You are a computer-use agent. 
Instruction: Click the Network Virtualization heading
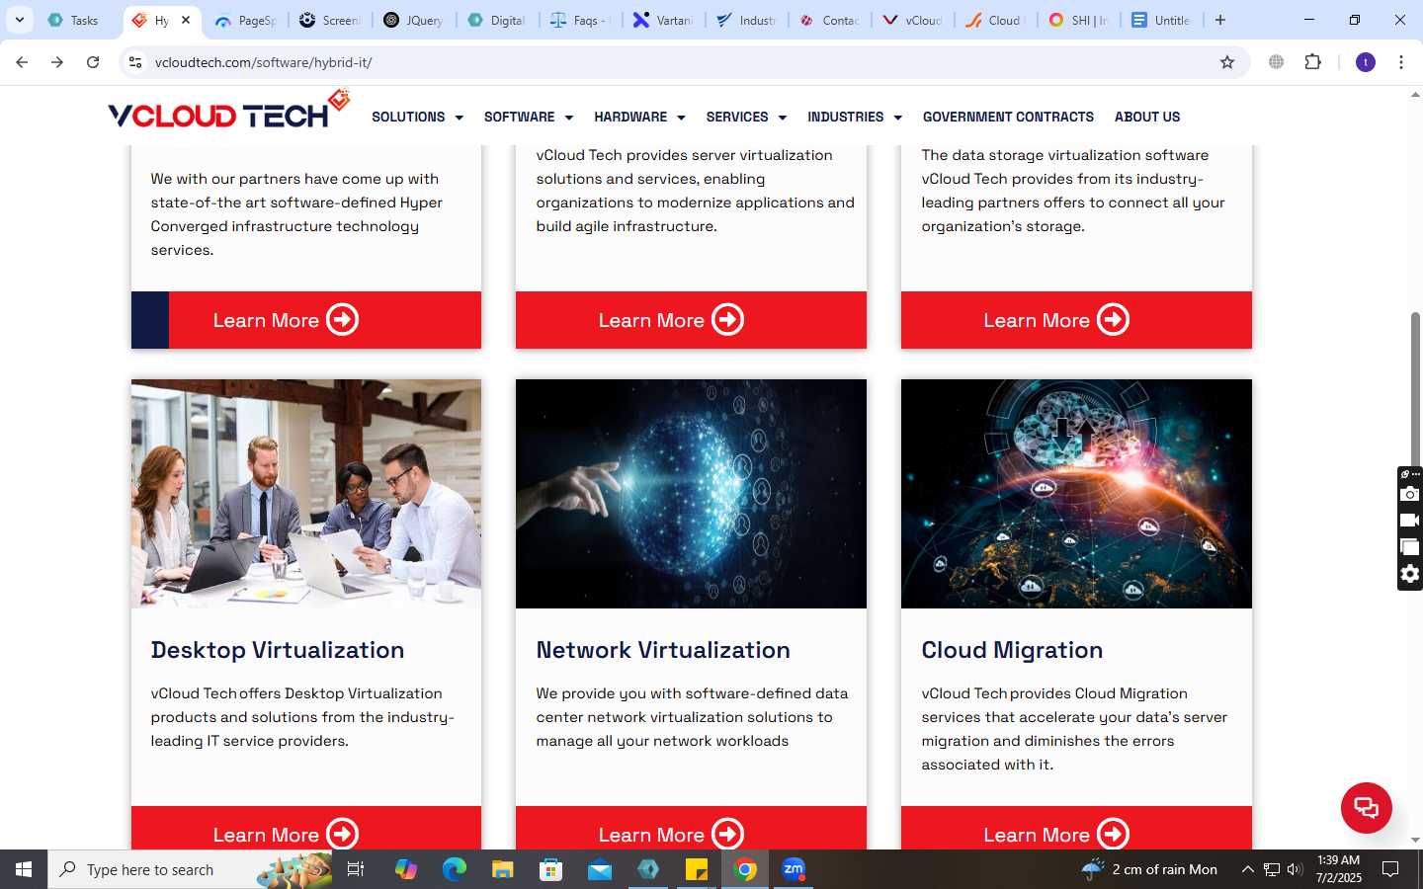coord(663,650)
